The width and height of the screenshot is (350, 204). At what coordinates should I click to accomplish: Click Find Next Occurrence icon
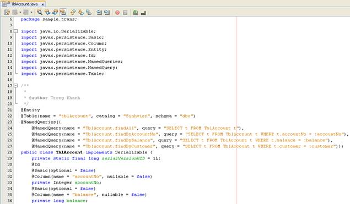55,13
